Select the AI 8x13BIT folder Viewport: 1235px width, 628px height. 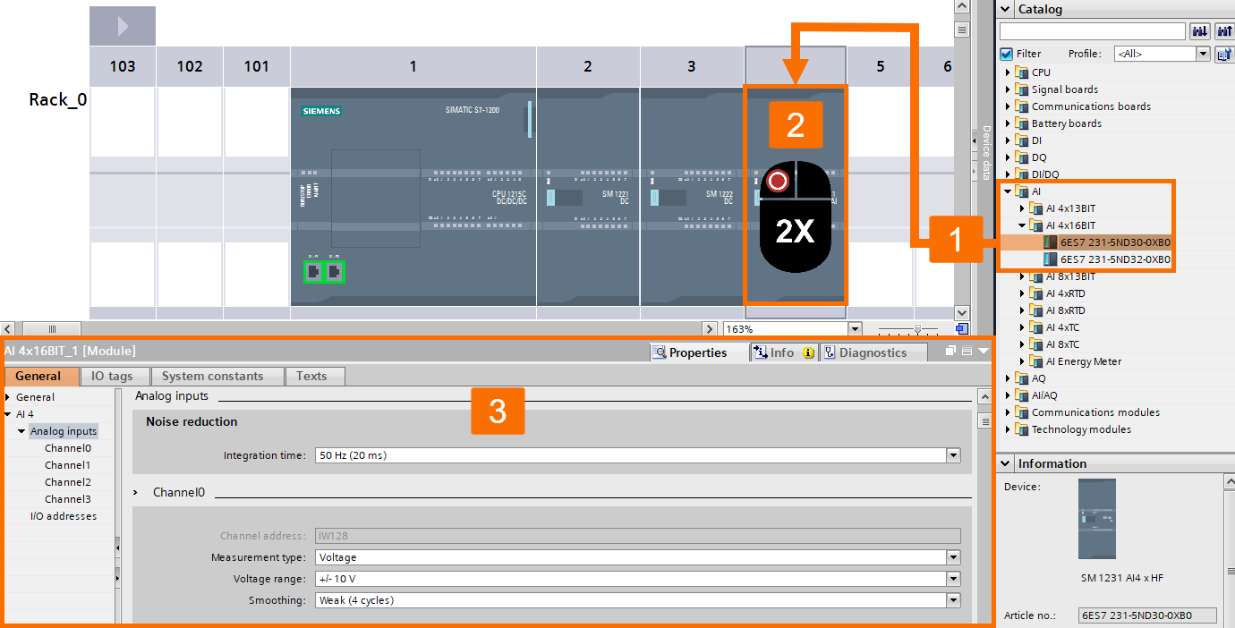1070,276
